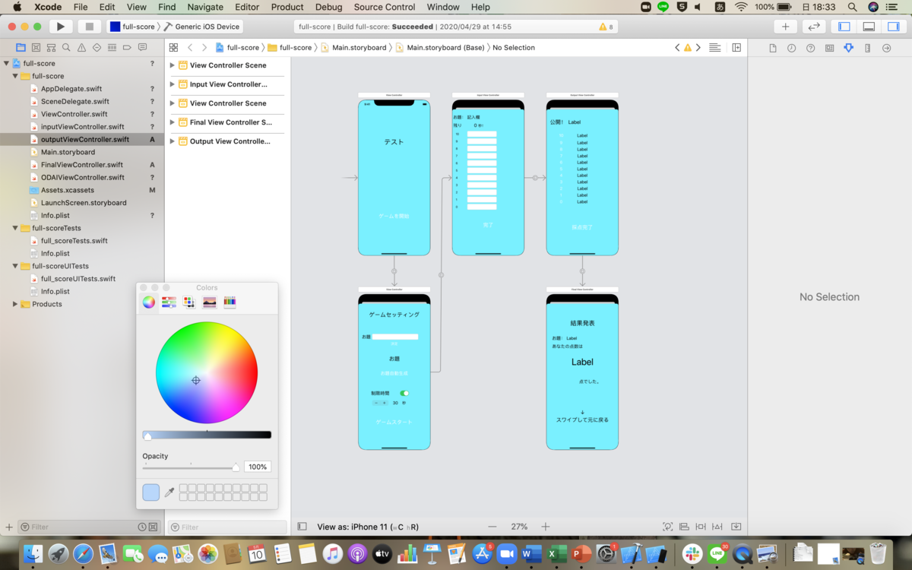The width and height of the screenshot is (912, 570).
Task: Open the Connections inspector arrow
Action: click(x=886, y=48)
